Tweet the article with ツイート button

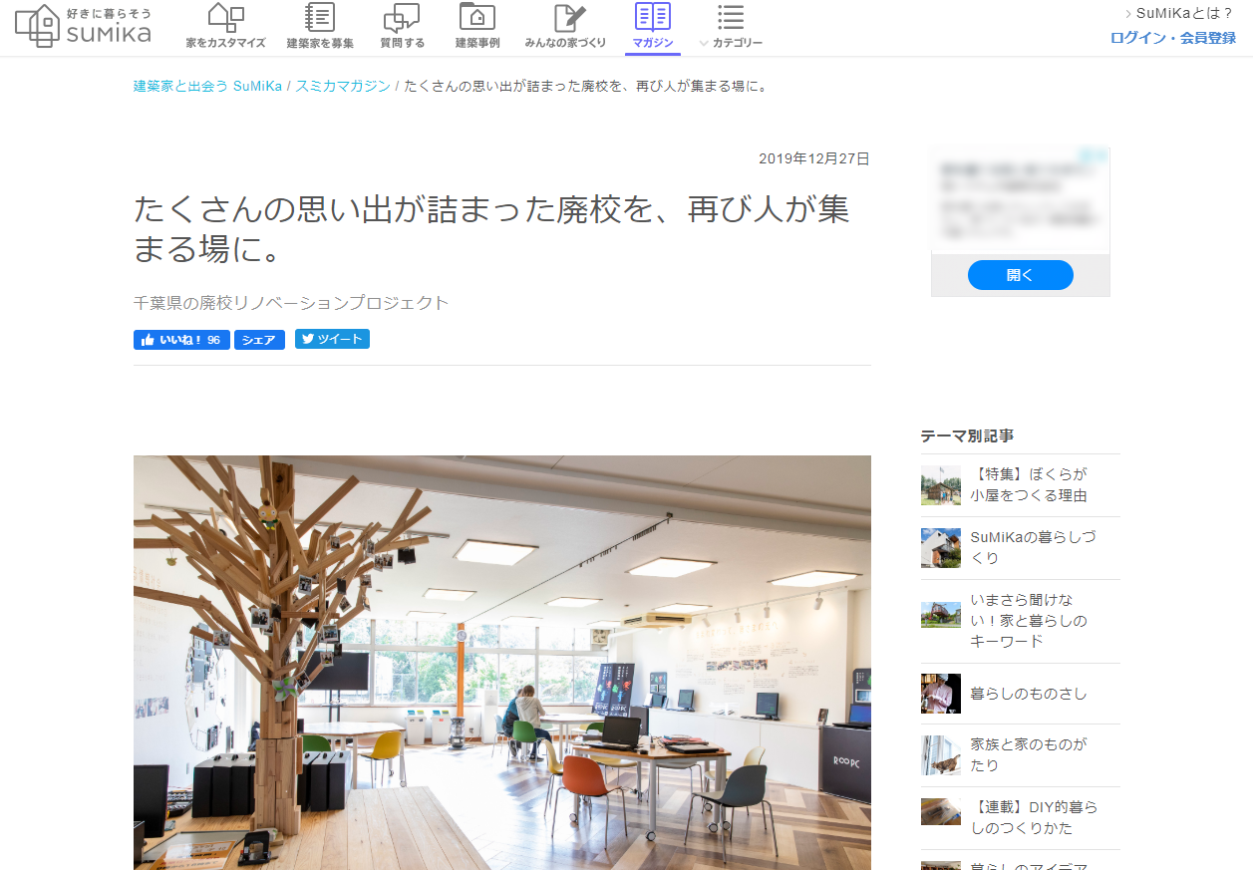[332, 339]
